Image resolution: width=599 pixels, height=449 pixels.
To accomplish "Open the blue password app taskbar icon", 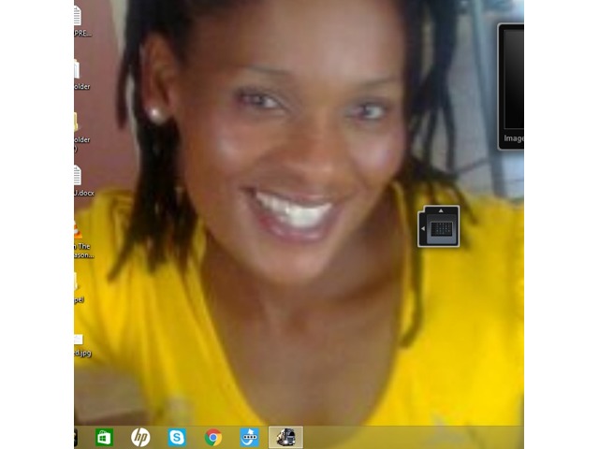I will coord(249,437).
